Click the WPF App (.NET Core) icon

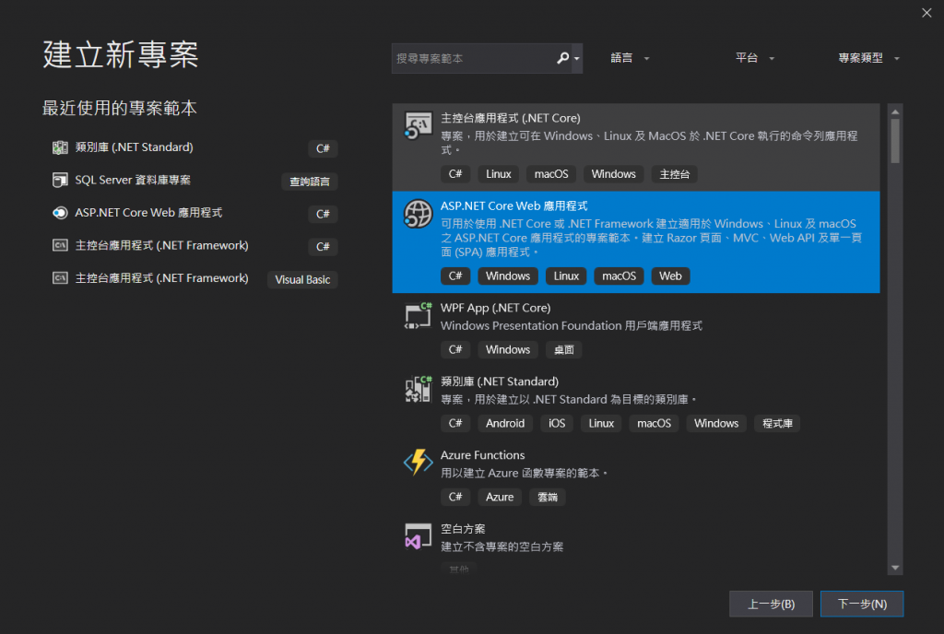[x=418, y=316]
